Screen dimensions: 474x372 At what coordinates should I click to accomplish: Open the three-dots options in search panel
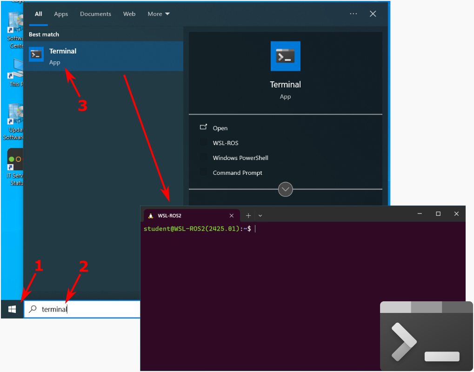coord(354,14)
